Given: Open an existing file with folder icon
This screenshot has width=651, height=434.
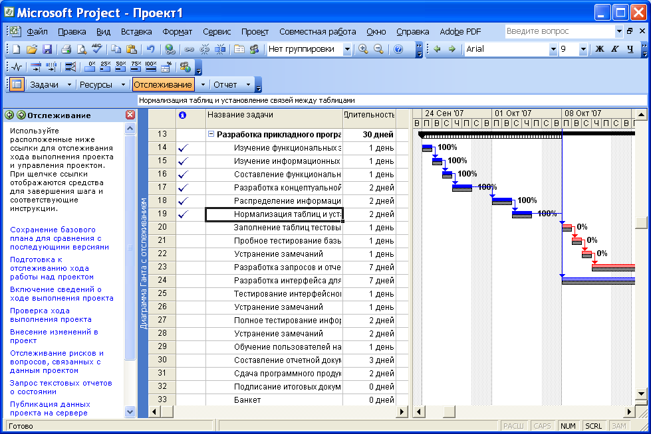Looking at the screenshot, I should coord(31,49).
